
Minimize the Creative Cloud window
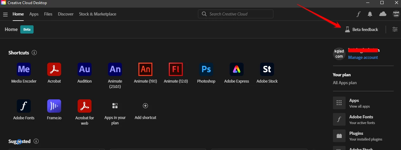(x=367, y=3)
